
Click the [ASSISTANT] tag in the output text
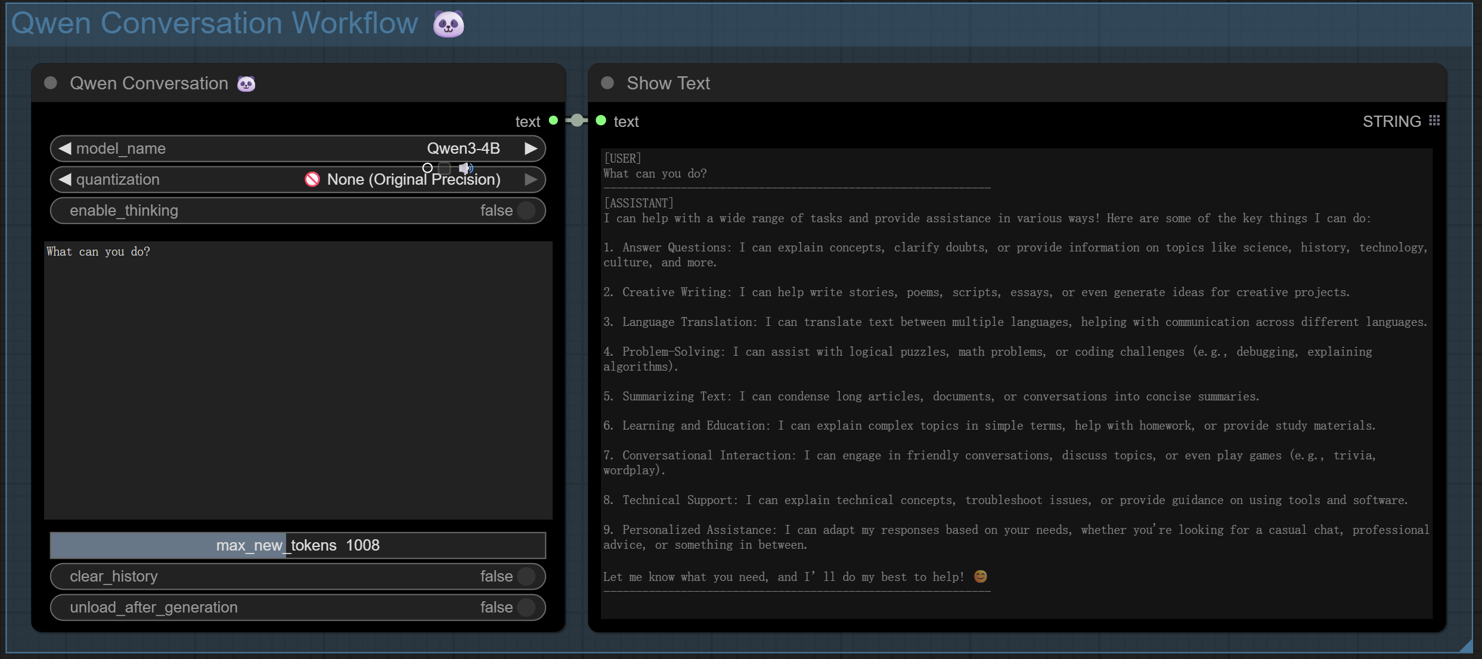[638, 203]
